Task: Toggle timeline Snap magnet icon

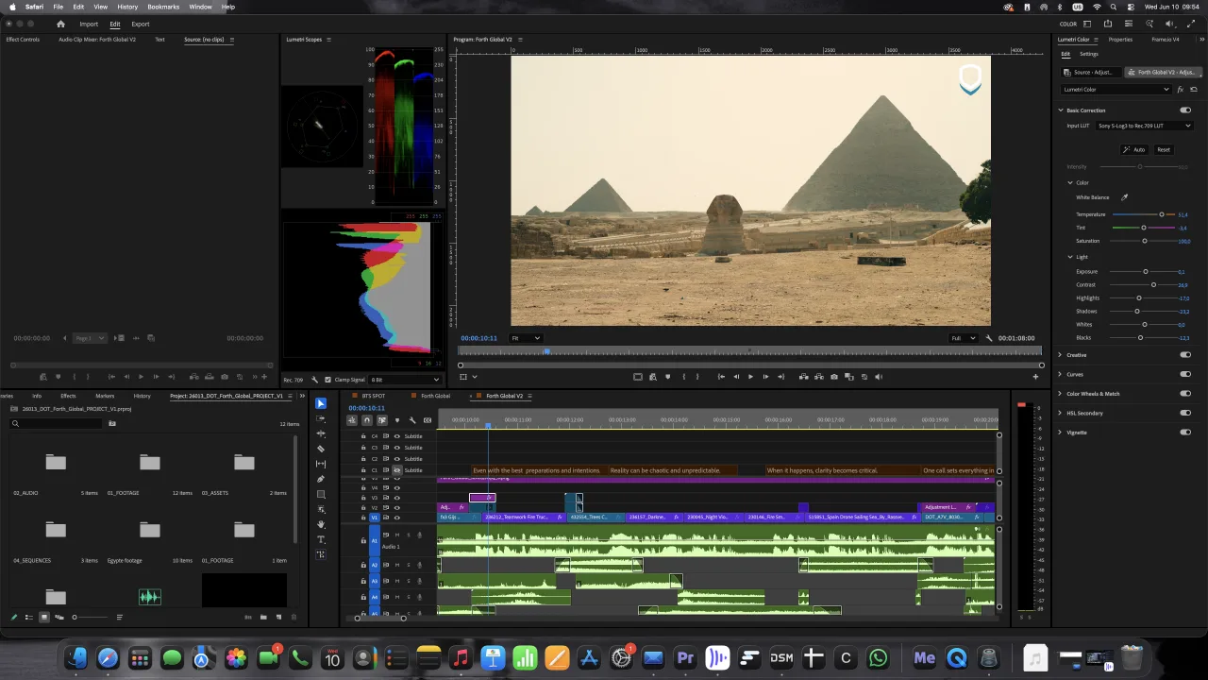Action: point(367,420)
